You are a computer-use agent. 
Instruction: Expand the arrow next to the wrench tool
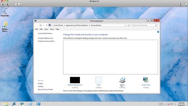coord(21,5)
